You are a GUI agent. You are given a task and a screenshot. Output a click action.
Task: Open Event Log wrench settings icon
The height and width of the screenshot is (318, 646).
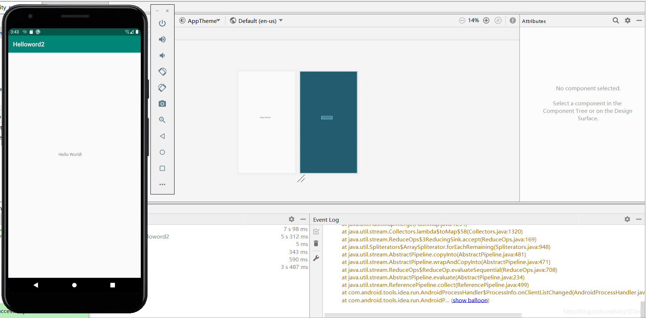pos(316,258)
